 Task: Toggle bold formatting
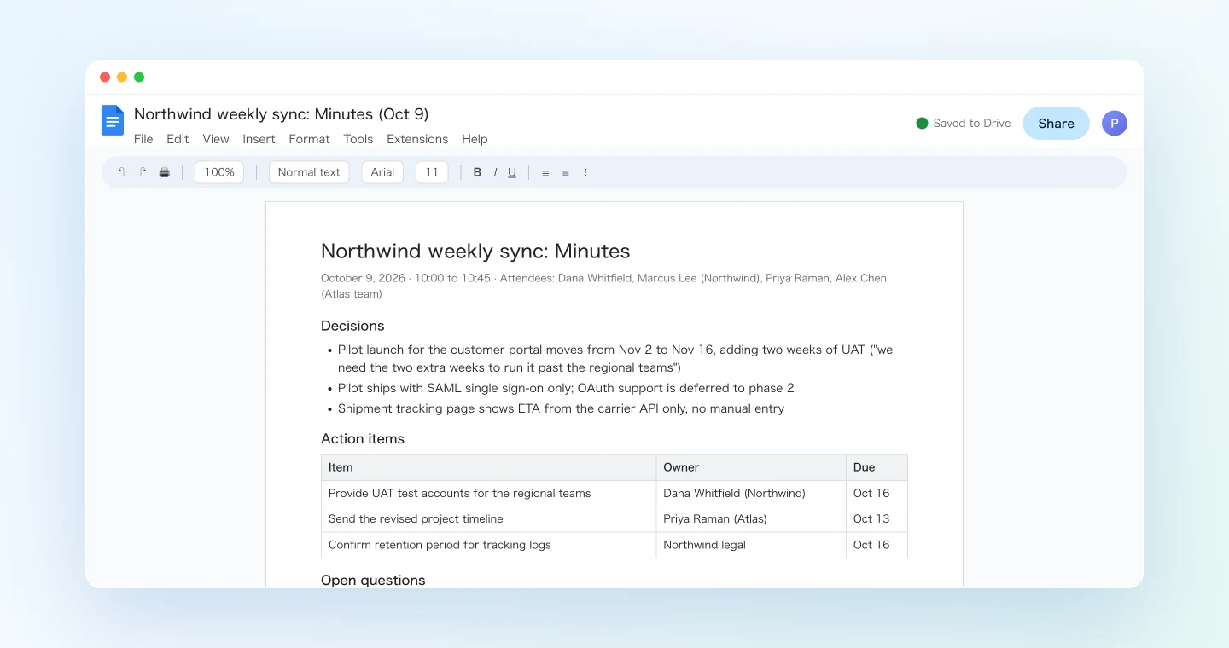[x=477, y=172]
